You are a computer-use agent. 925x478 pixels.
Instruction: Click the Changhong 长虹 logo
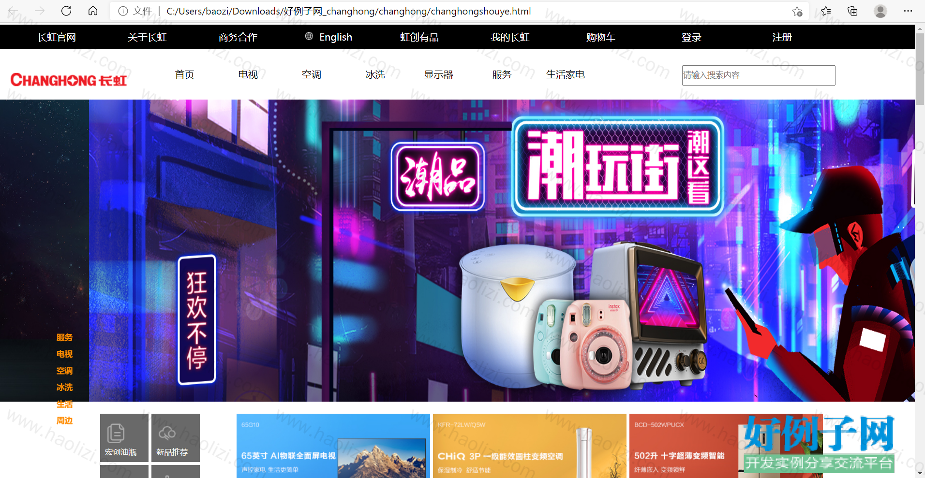(68, 80)
